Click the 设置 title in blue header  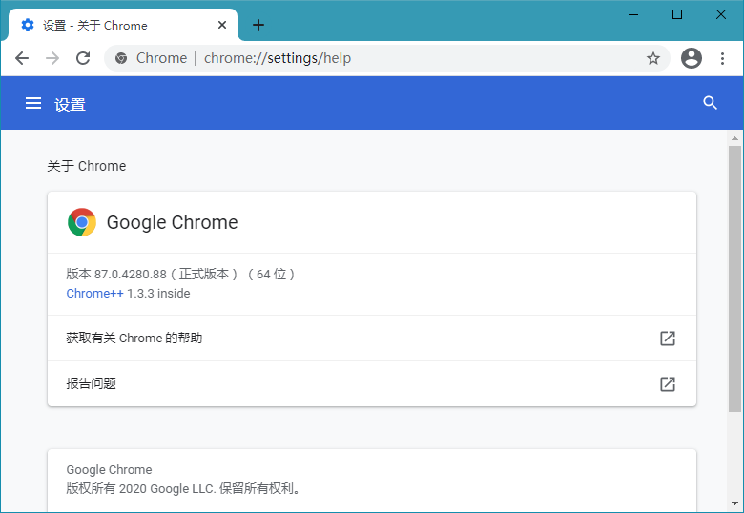point(70,104)
